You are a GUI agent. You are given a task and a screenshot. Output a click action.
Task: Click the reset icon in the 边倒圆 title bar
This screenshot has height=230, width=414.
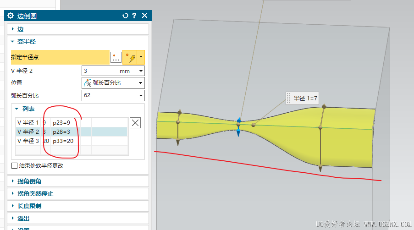pos(125,16)
